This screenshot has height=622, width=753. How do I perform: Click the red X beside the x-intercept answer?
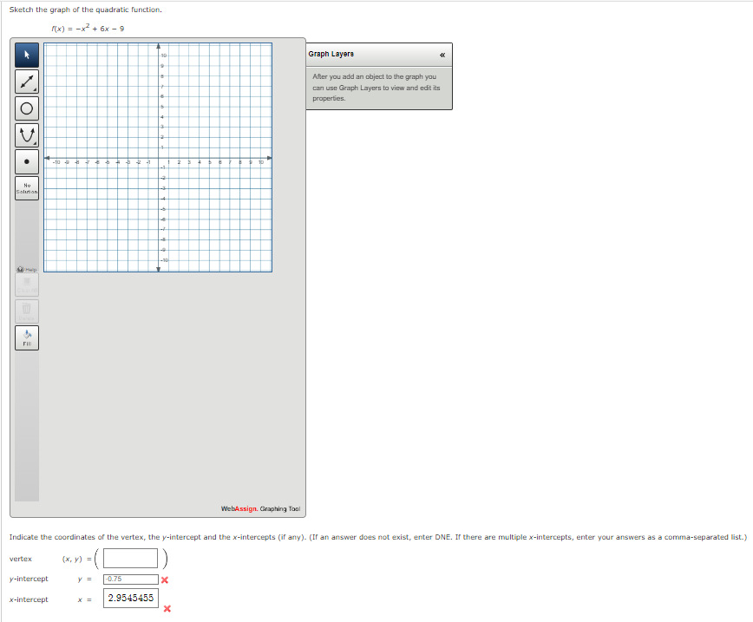166,608
